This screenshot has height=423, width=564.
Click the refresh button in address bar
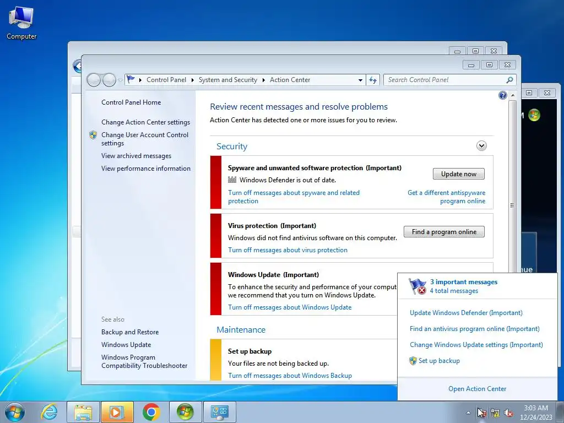(373, 80)
